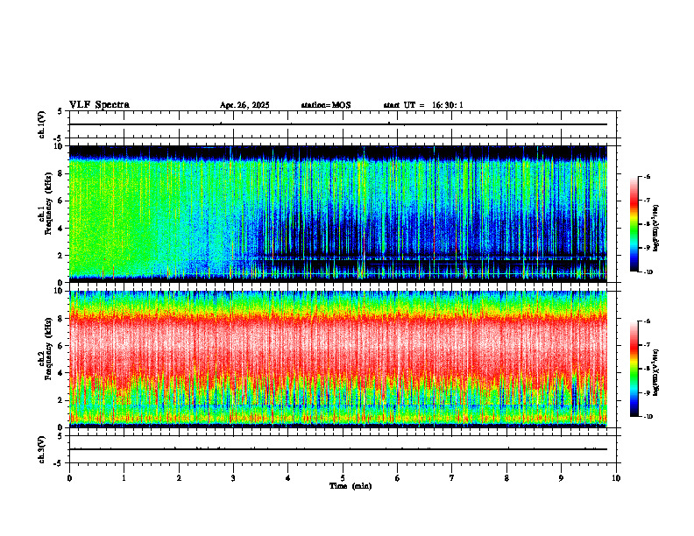Click the "VLF Spectra" plot title

click(99, 105)
